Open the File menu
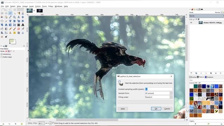The image size is (224, 126). point(2,6)
